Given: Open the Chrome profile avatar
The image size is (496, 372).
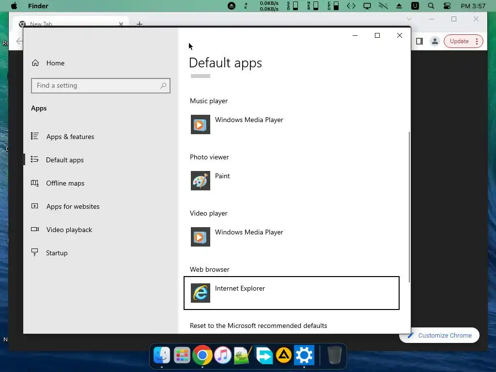Looking at the screenshot, I should pyautogui.click(x=435, y=42).
